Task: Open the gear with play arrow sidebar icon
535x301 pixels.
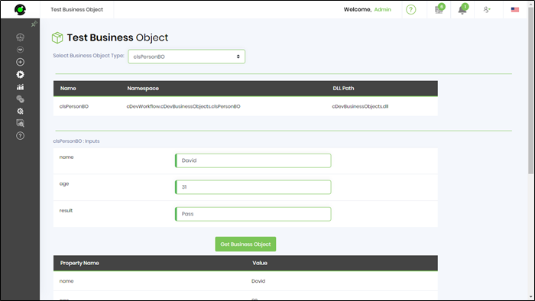Action: pos(20,74)
